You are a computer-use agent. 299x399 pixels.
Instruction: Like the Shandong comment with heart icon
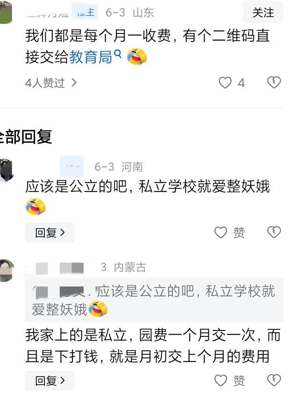point(225,83)
